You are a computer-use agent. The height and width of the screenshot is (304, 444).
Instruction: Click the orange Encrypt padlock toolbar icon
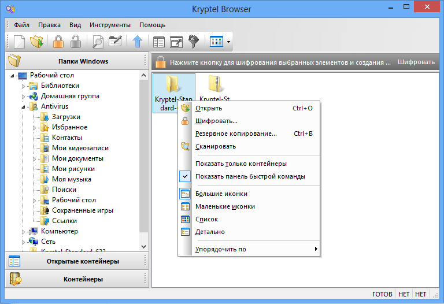click(58, 42)
